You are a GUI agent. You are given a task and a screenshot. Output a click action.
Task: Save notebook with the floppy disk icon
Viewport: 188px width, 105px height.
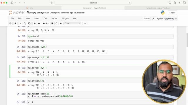[x=11, y=23]
